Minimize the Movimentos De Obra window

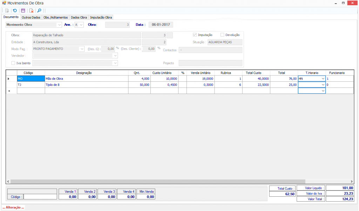336,3
